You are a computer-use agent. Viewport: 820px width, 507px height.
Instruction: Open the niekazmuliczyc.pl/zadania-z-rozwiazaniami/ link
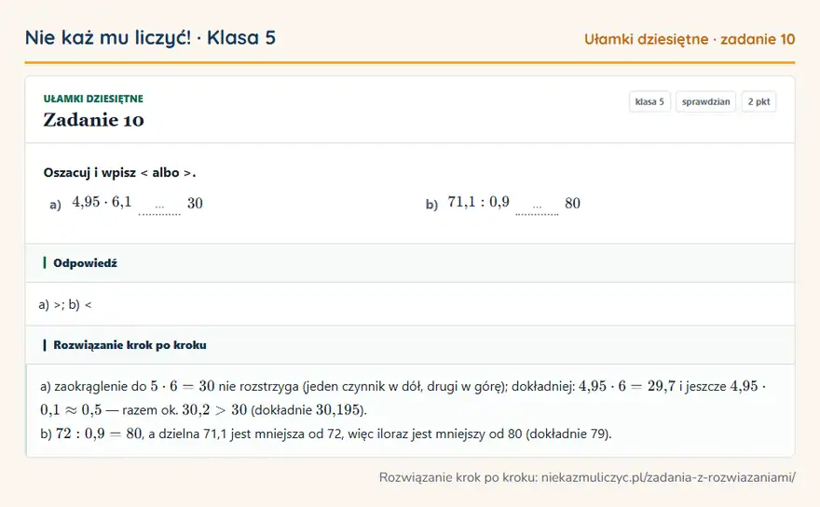pyautogui.click(x=668, y=477)
